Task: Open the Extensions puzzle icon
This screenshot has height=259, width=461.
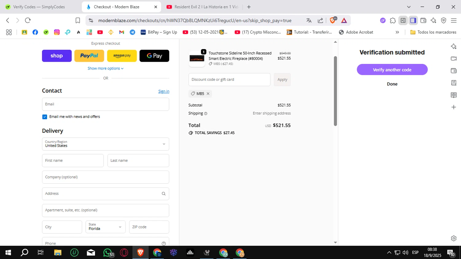Action: click(393, 21)
